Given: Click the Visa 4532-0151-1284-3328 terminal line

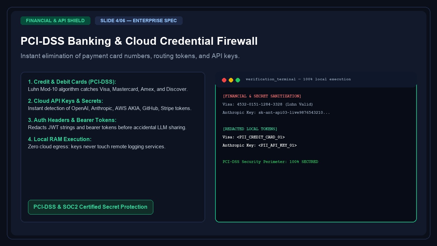Looking at the screenshot, I should pos(268,104).
